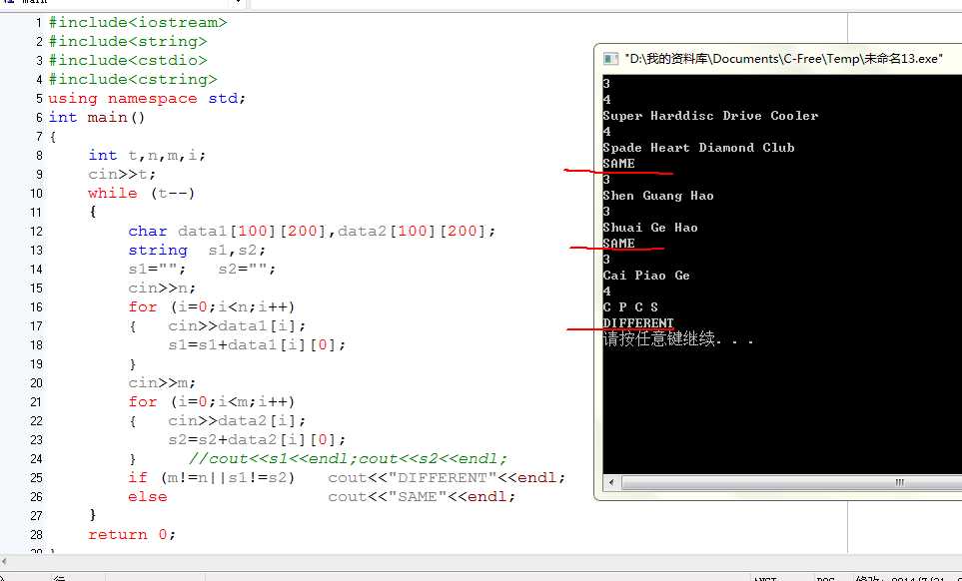Click the code line #include<cstring>
This screenshot has width=962, height=581.
(x=133, y=80)
